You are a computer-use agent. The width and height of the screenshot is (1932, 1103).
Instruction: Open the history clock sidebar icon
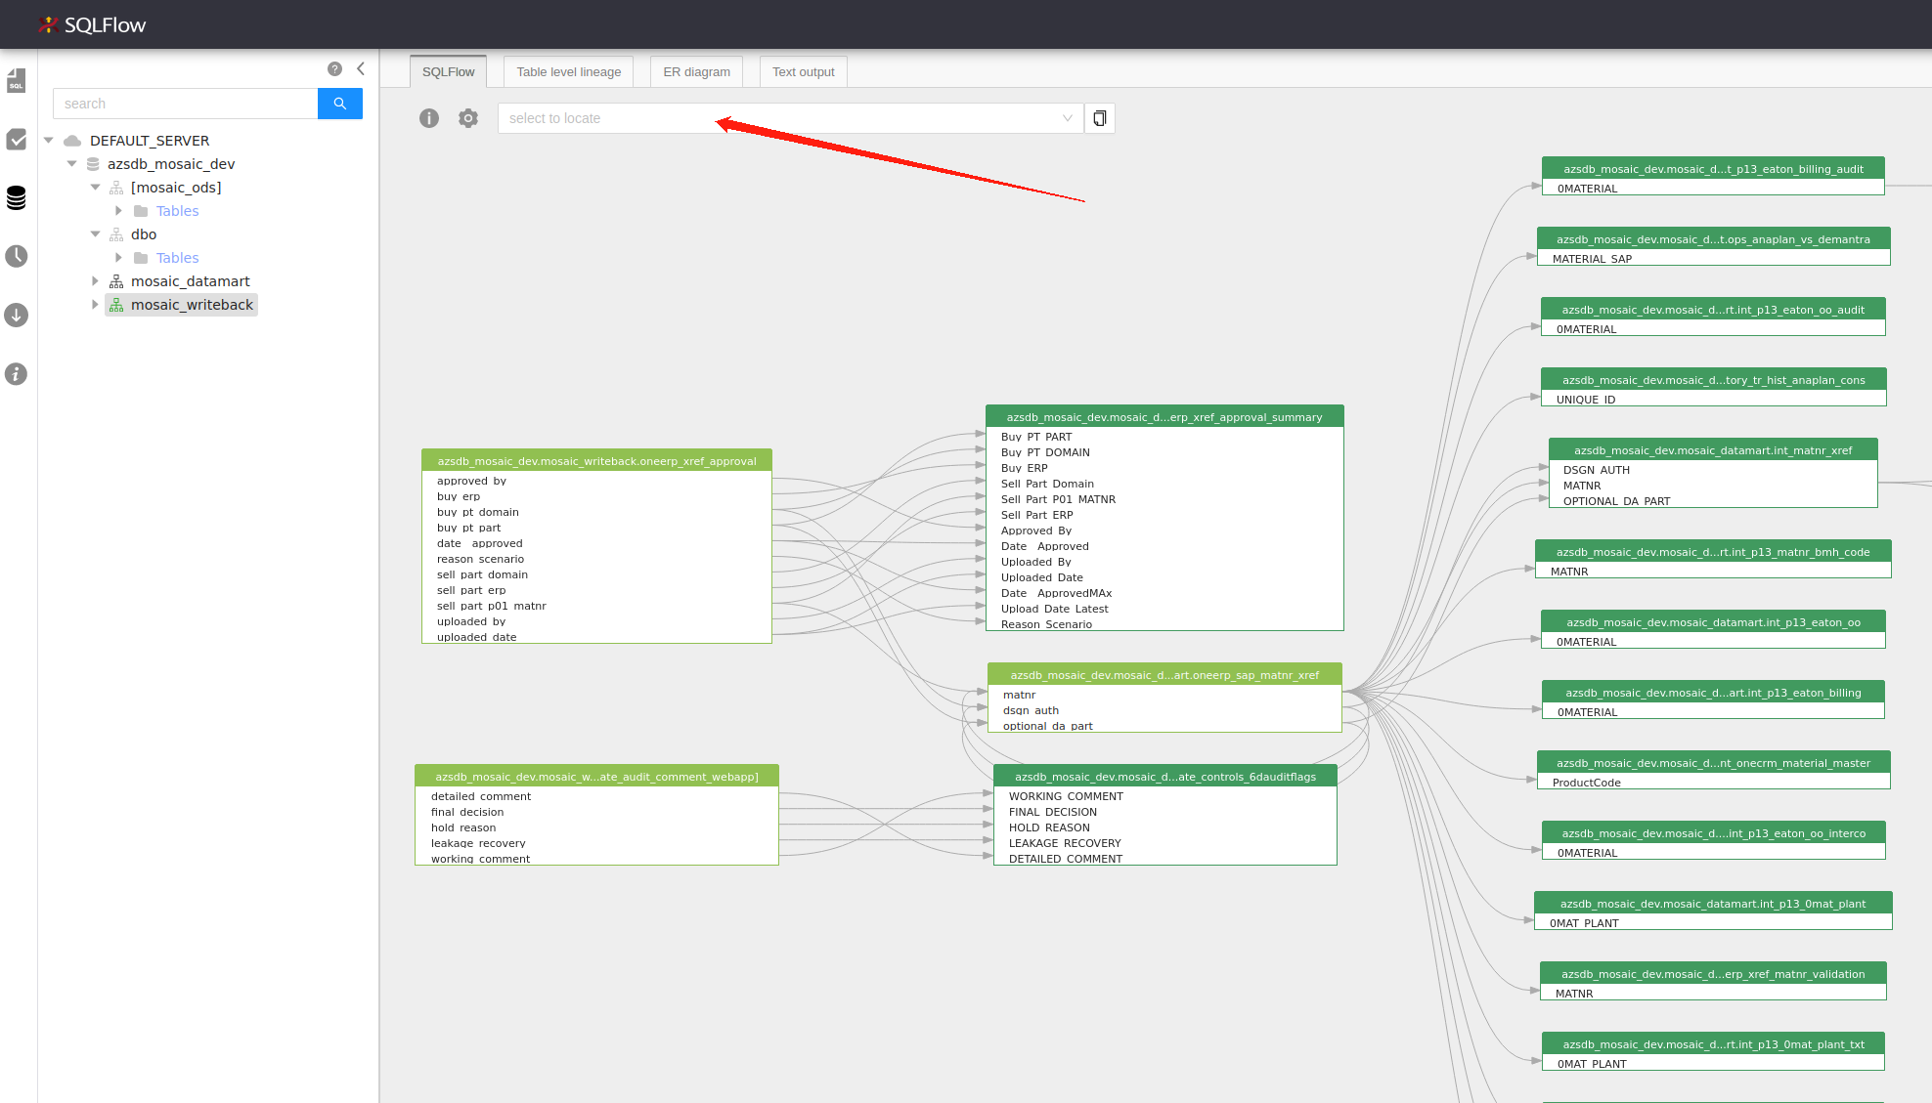tap(16, 256)
